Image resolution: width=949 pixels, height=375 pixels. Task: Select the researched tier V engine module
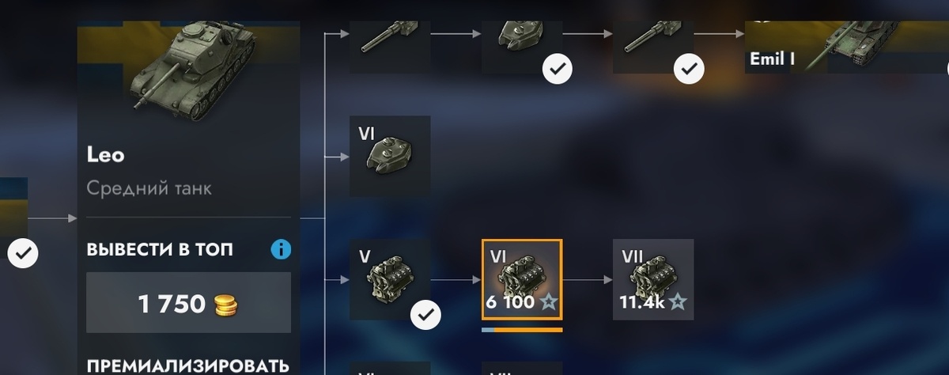(390, 279)
